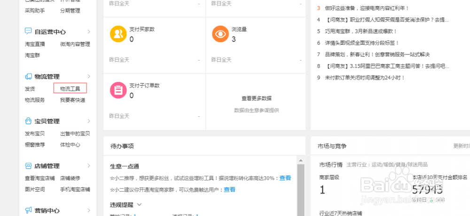Image resolution: width=470 pixels, height=216 pixels.
Task: Click the 待办事项 panel scrollbar up arrow
Action: click(301, 160)
